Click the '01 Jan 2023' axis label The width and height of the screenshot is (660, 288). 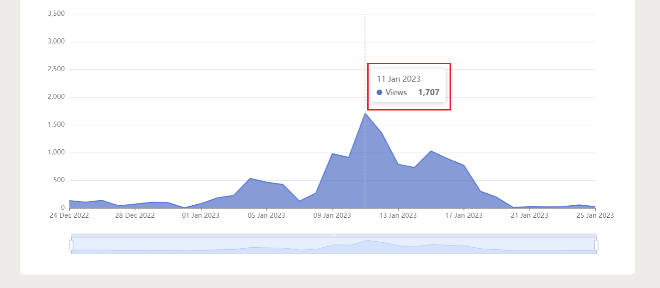pyautogui.click(x=201, y=215)
